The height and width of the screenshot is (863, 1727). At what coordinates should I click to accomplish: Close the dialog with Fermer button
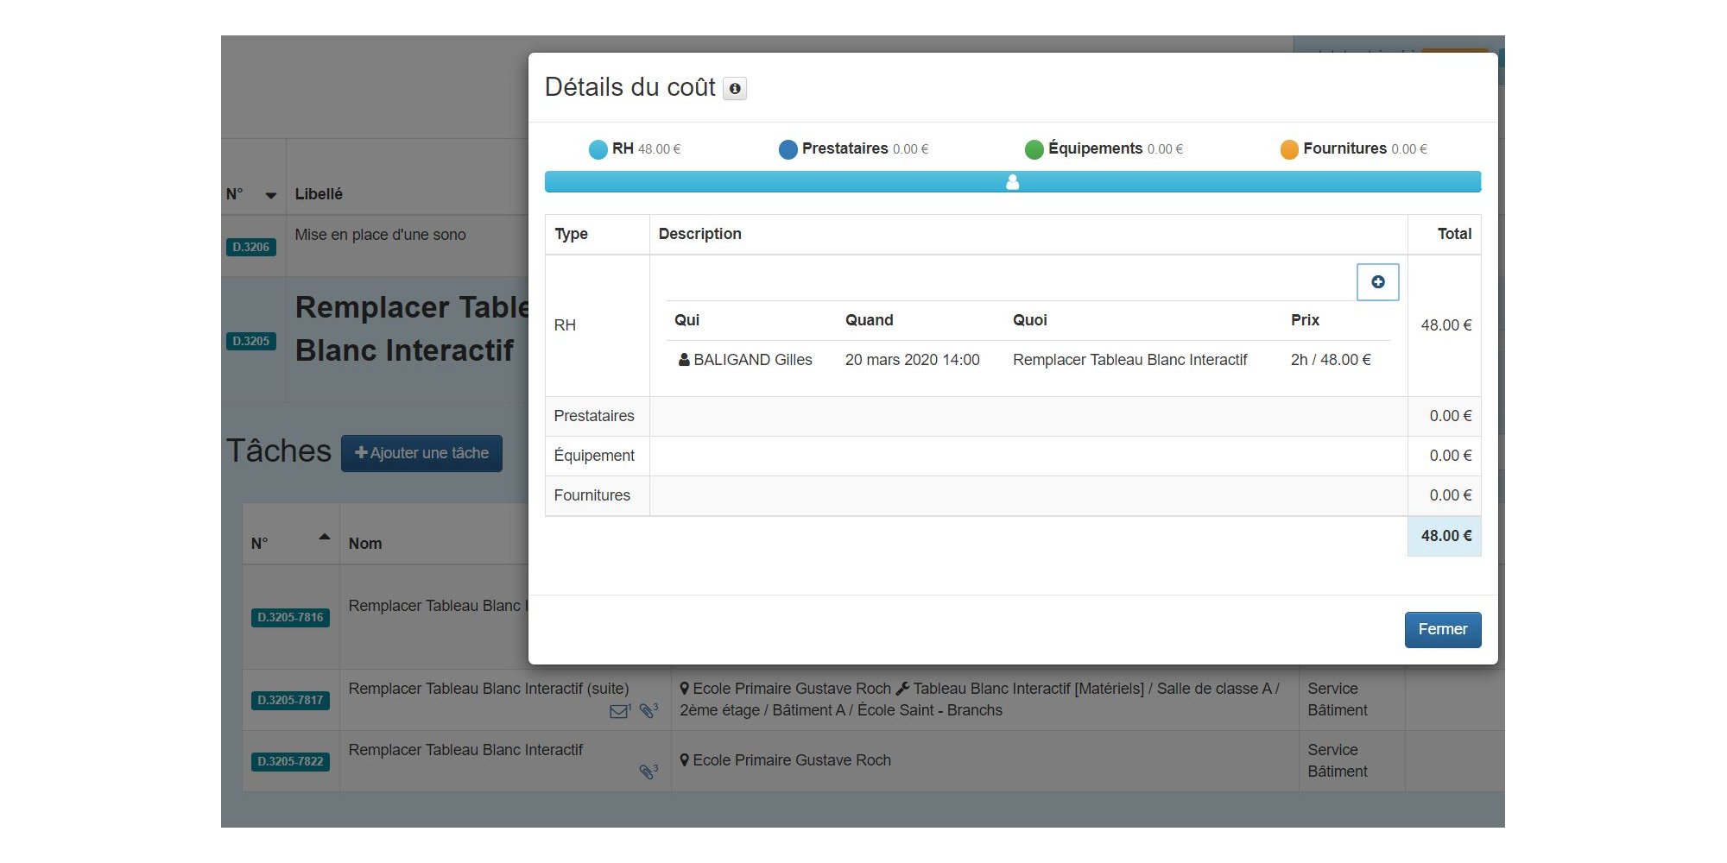coord(1443,630)
